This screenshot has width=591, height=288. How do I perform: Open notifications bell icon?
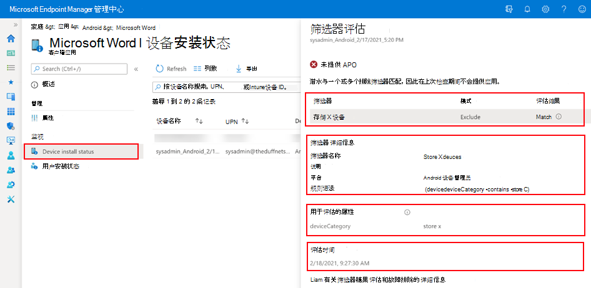pyautogui.click(x=527, y=9)
